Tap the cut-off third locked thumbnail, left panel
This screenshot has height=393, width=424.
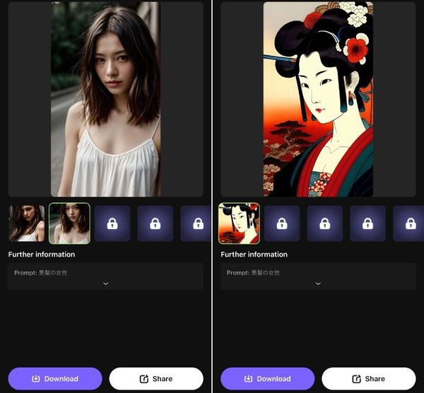196,223
